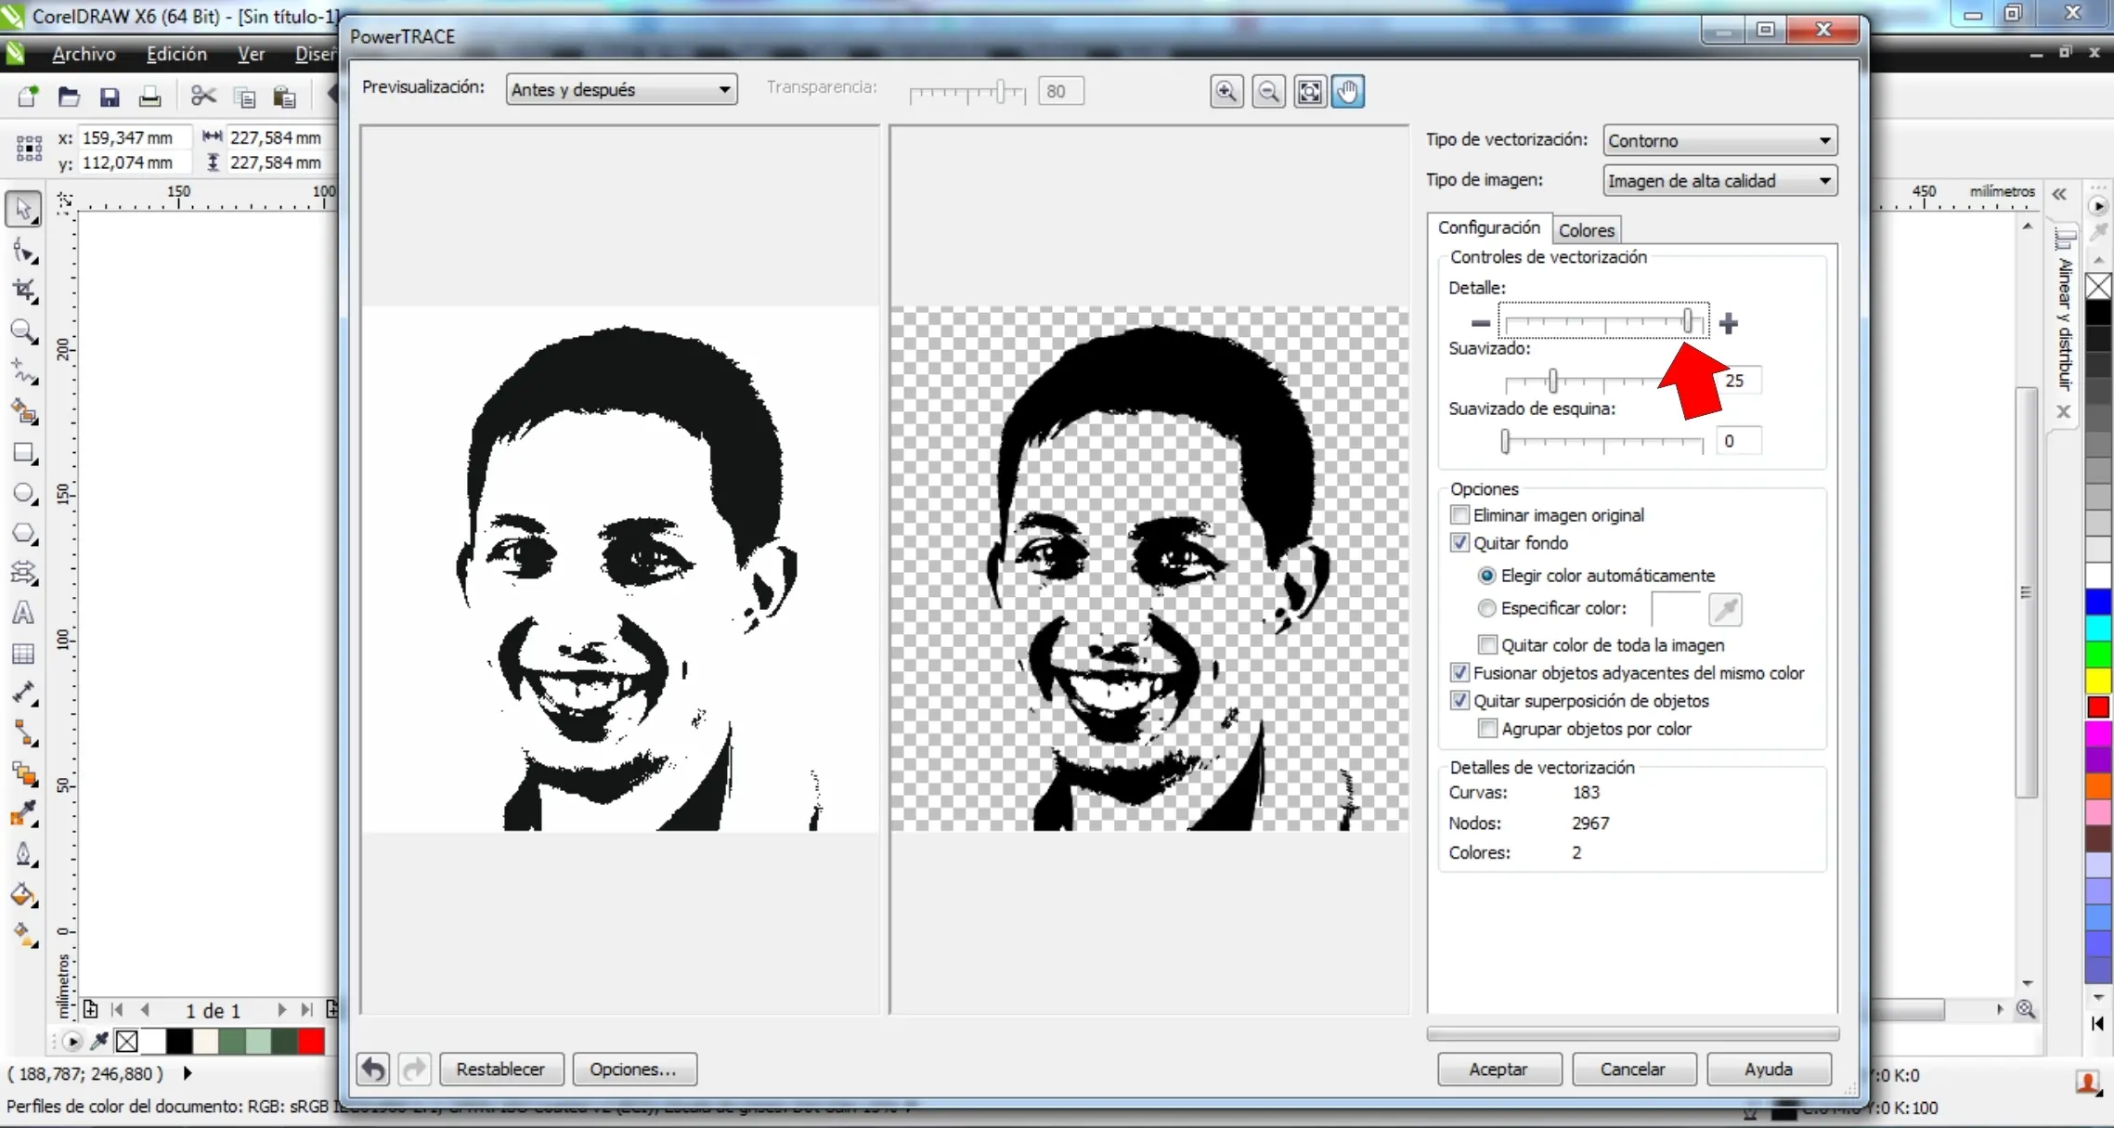The width and height of the screenshot is (2114, 1128).
Task: Click the Save disk icon
Action: click(x=110, y=97)
